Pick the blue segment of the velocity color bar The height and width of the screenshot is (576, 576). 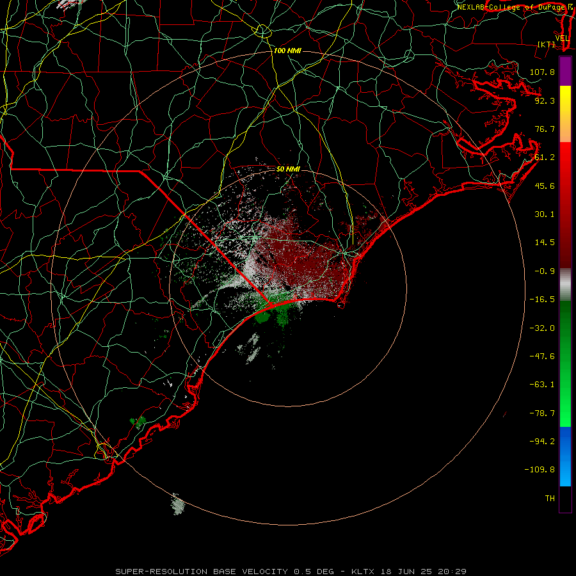[565, 456]
